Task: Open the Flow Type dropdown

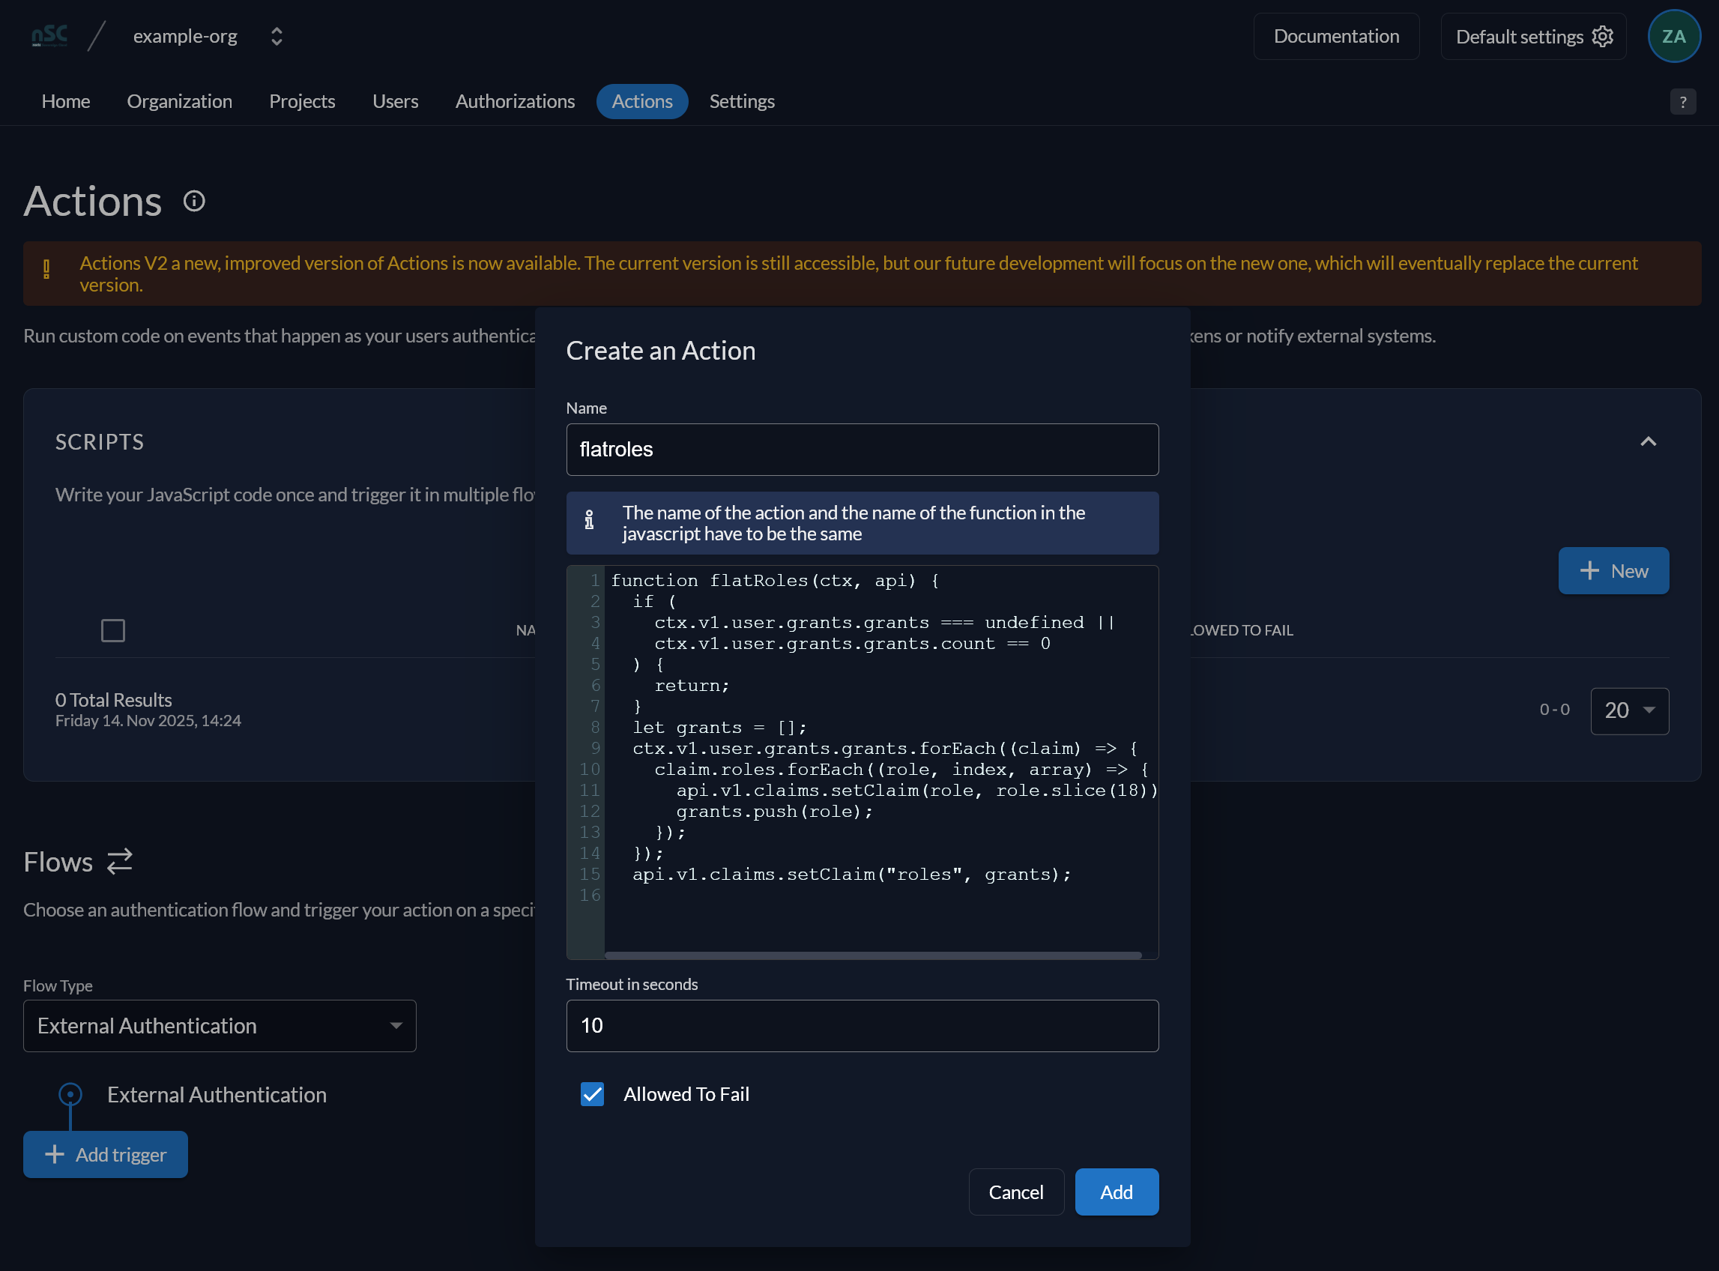Action: 220,1026
